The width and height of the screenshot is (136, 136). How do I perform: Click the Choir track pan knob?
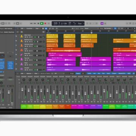point(44,51)
